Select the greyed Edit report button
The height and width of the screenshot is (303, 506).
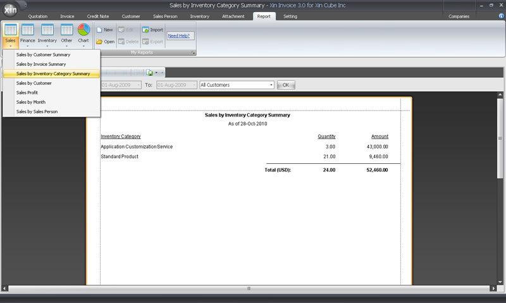pos(126,30)
